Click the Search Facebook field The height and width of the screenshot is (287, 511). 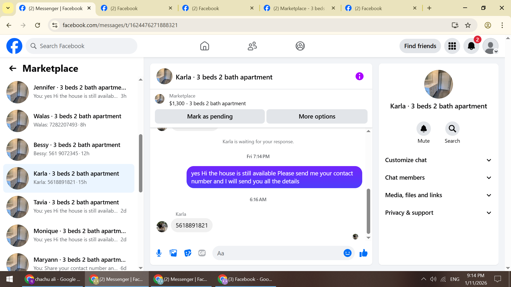click(81, 46)
